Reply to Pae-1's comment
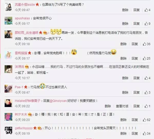The height and width of the screenshot is (139, 154). click(137, 92)
